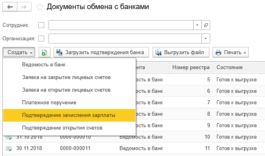The image size is (265, 156).
Task: Select date cell 30.11.2018
Action: (29, 148)
